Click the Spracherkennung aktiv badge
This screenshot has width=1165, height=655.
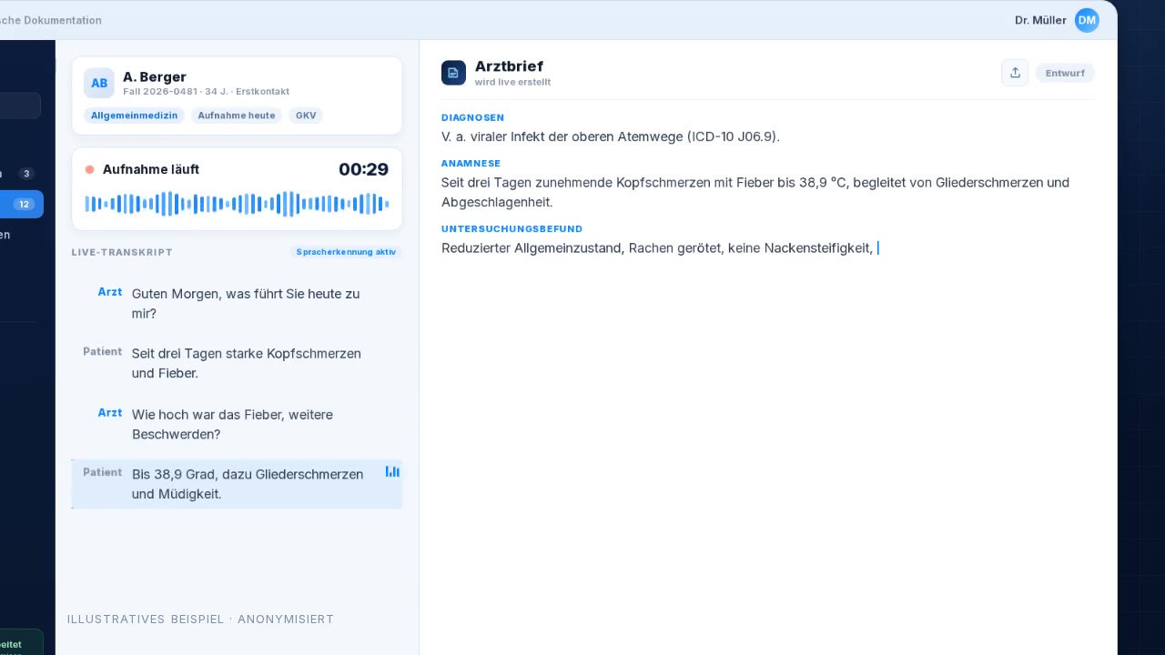[x=346, y=252]
